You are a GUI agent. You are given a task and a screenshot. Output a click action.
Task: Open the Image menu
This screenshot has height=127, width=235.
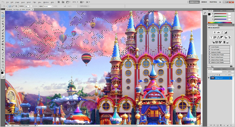(17, 2)
